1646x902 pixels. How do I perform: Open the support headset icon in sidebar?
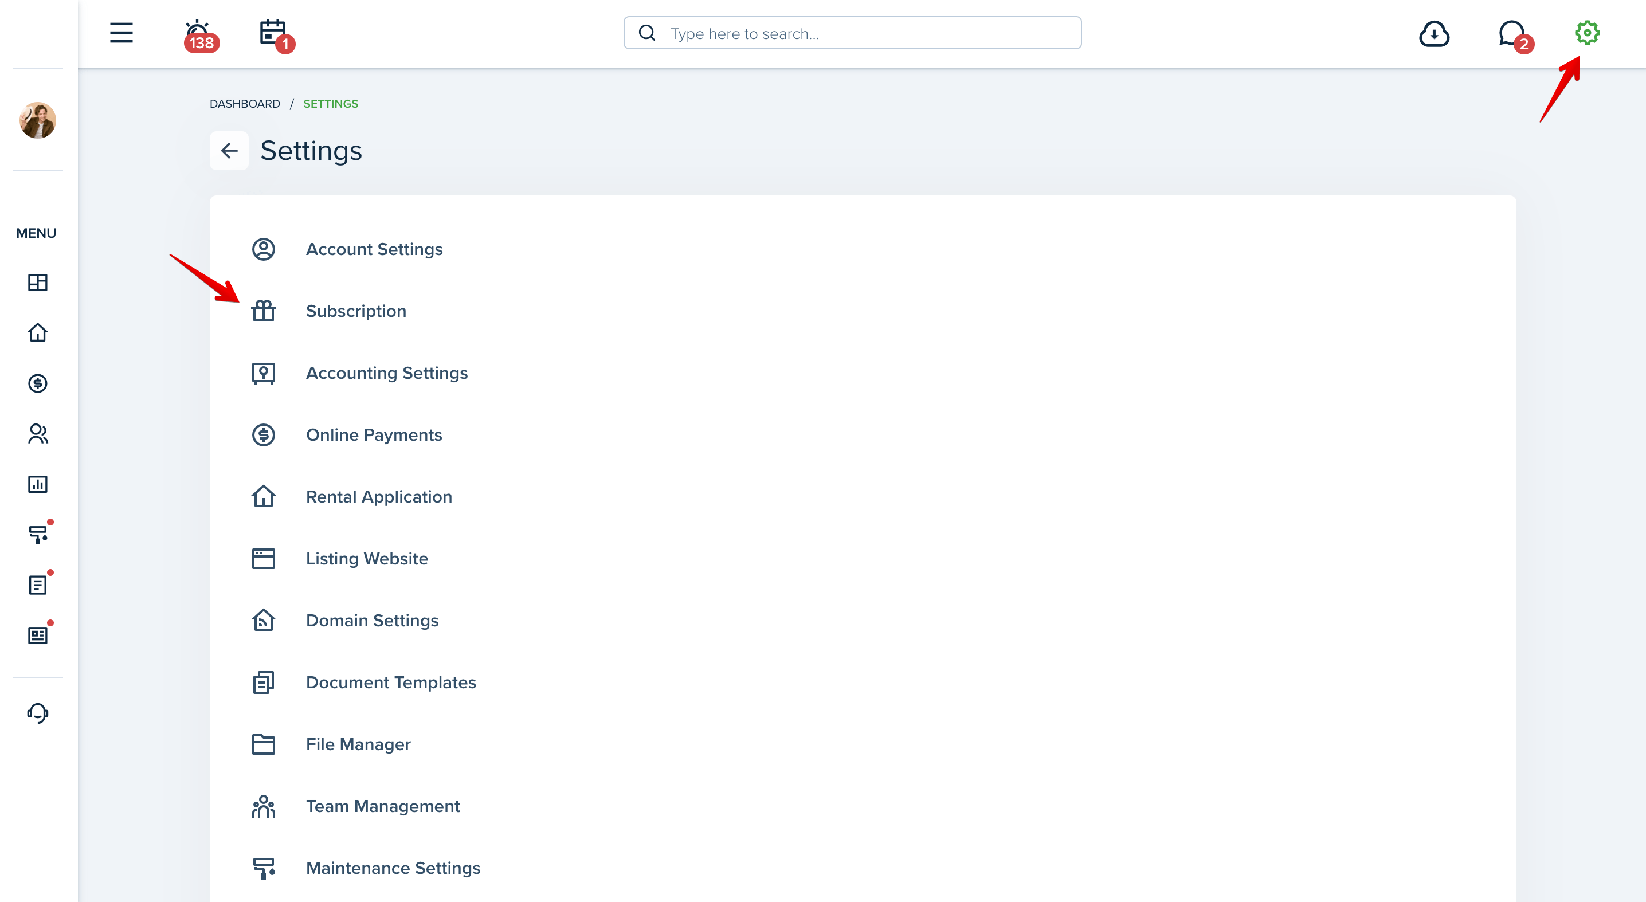(38, 713)
